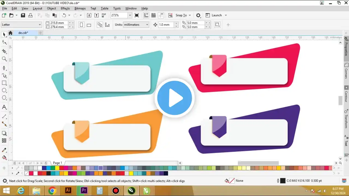Viewport: 349px width, 196px height.
Task: Select the Crop tool
Action: [4, 51]
